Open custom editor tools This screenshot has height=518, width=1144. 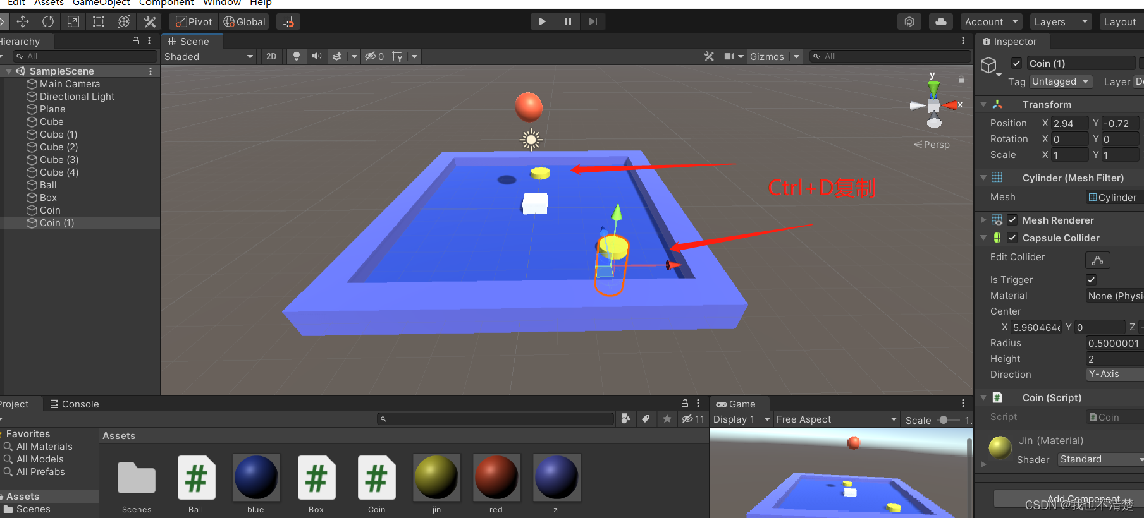[150, 21]
